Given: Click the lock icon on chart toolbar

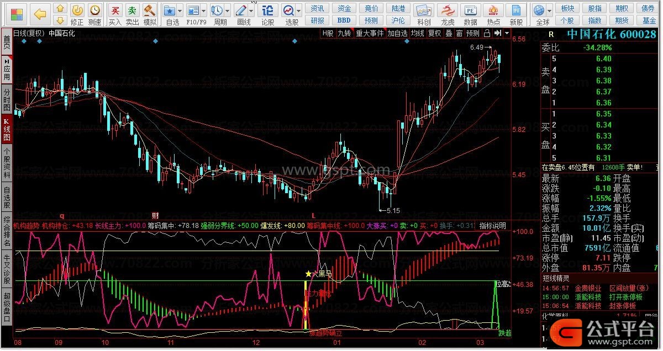Looking at the screenshot, I should point(487,33).
